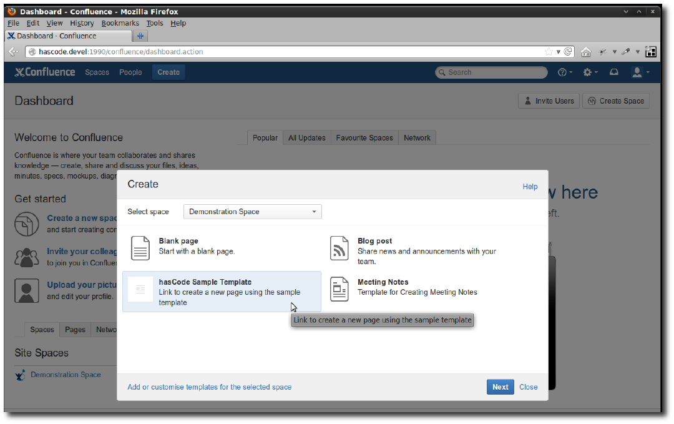
Task: Expand the Select space dropdown
Action: pos(253,212)
